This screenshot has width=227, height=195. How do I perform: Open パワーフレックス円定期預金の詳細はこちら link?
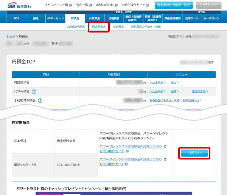pos(131,146)
